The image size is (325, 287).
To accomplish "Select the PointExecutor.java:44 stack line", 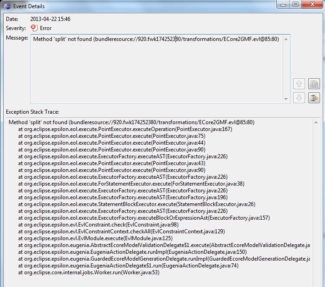I will (112, 143).
